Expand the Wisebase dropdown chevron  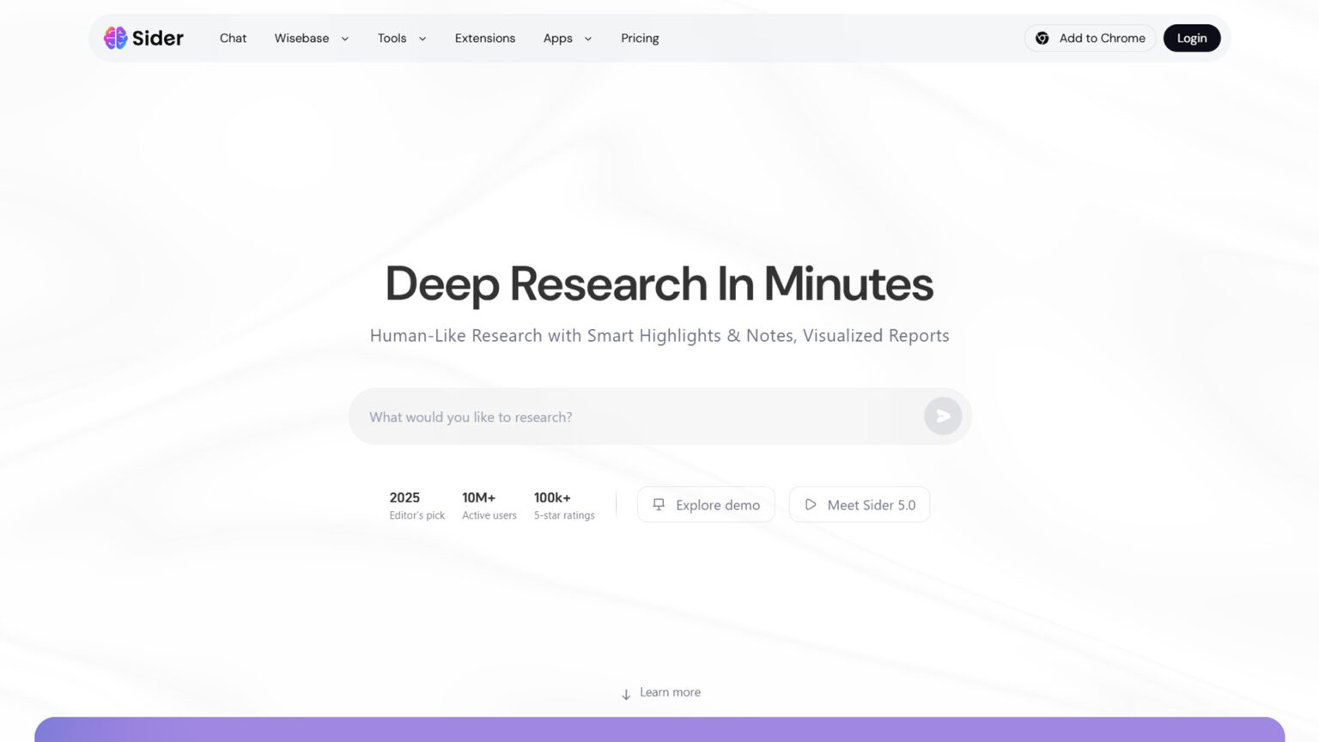(x=345, y=39)
